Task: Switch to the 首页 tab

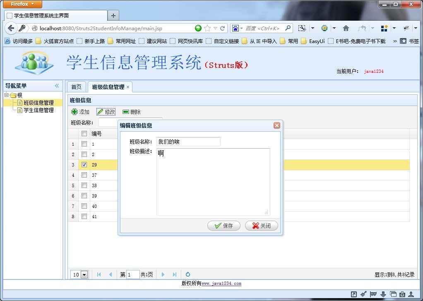Action: [77, 87]
